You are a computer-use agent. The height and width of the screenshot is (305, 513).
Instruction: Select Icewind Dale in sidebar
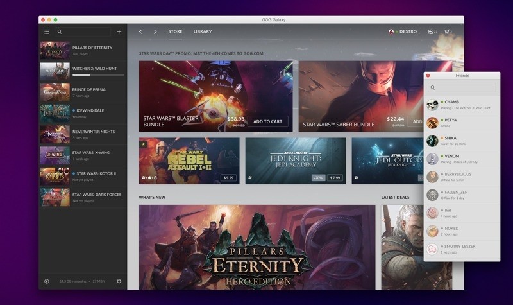83,114
